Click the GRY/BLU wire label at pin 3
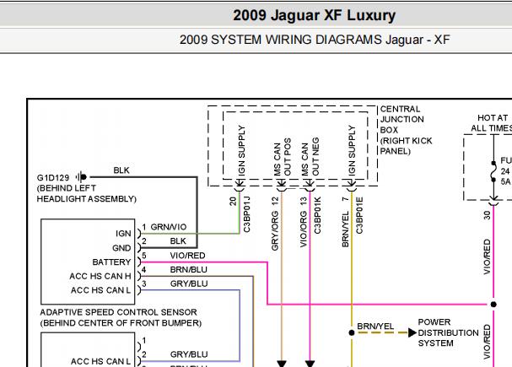512x367 pixels. tap(189, 283)
